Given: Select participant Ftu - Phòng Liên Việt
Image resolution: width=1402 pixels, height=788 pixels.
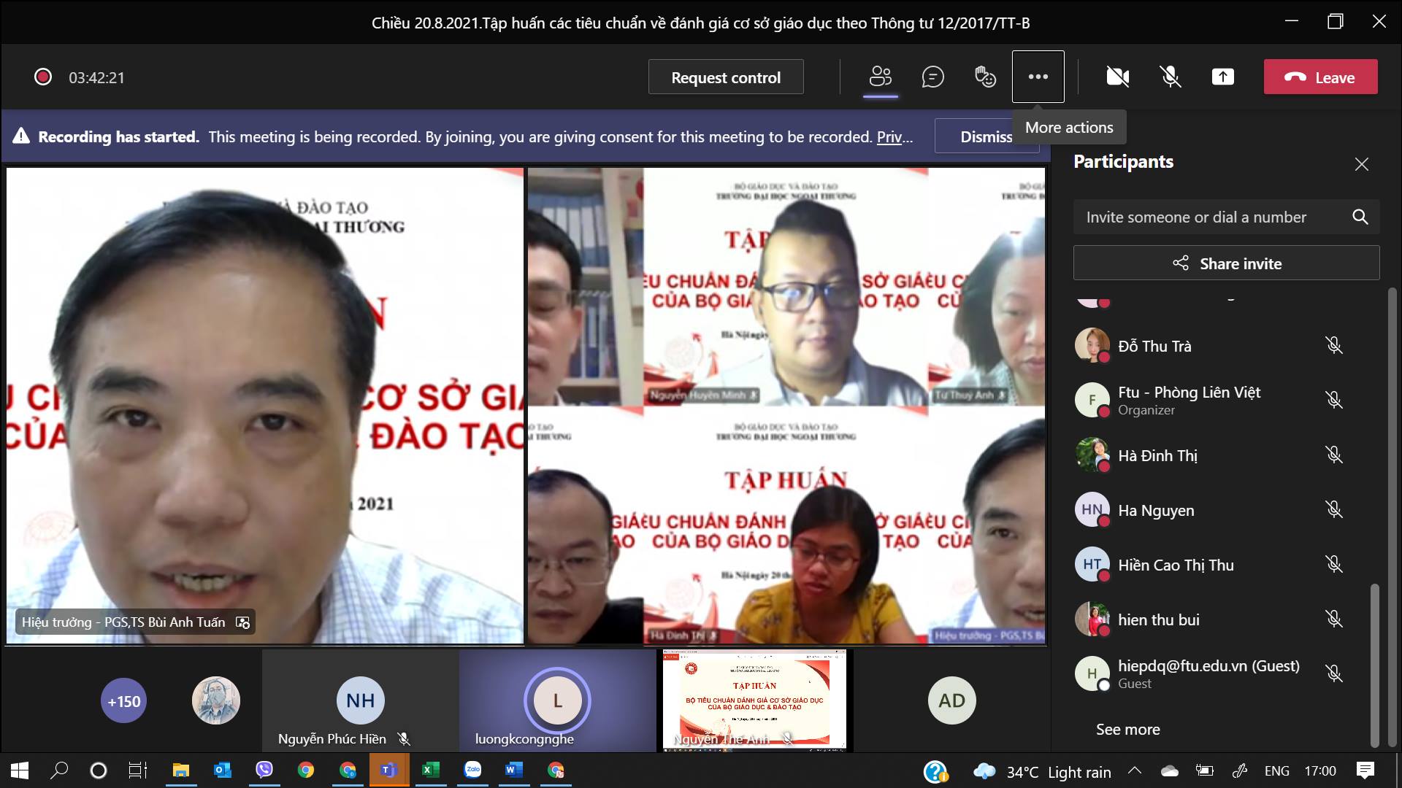Looking at the screenshot, I should [1212, 400].
